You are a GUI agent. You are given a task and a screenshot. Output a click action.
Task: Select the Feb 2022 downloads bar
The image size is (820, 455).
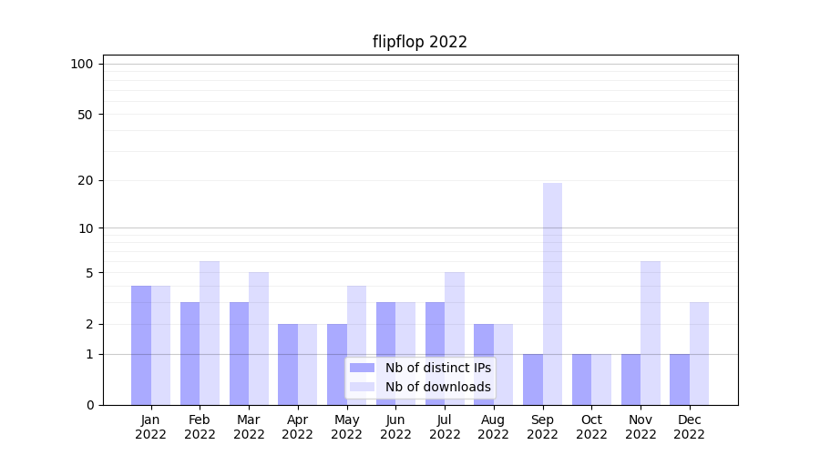point(210,333)
